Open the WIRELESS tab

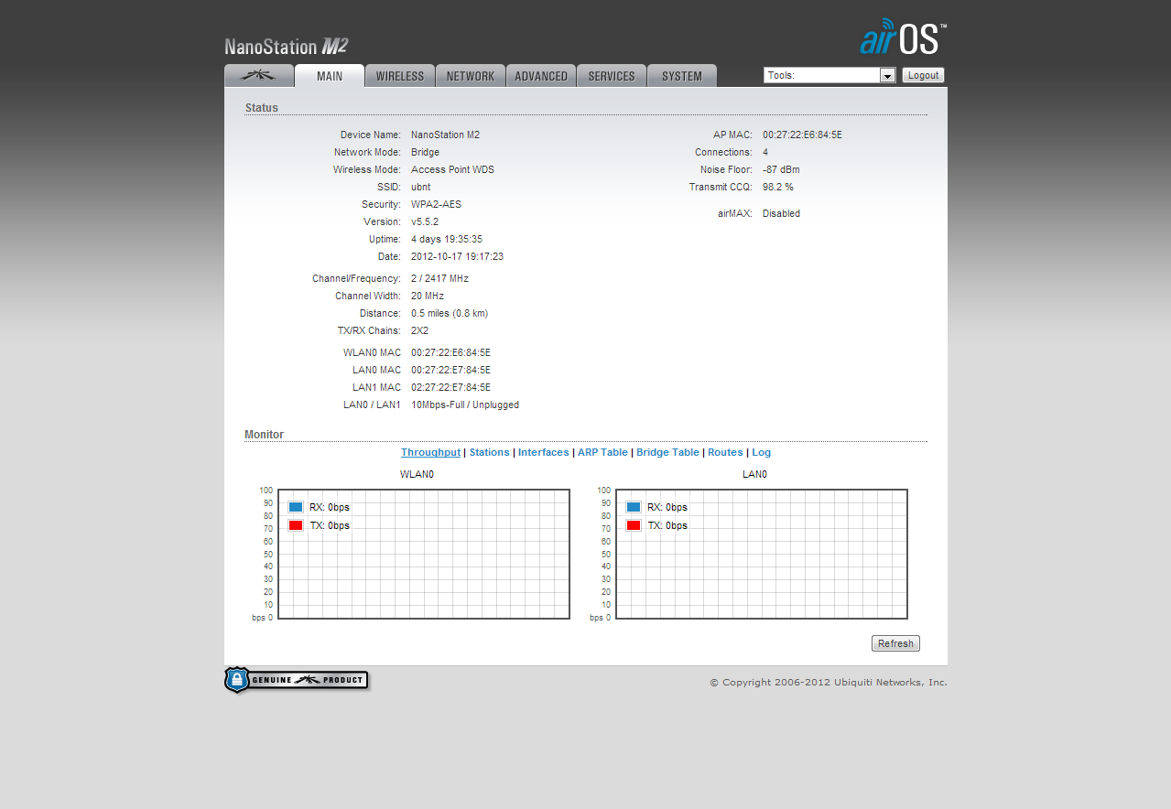400,76
